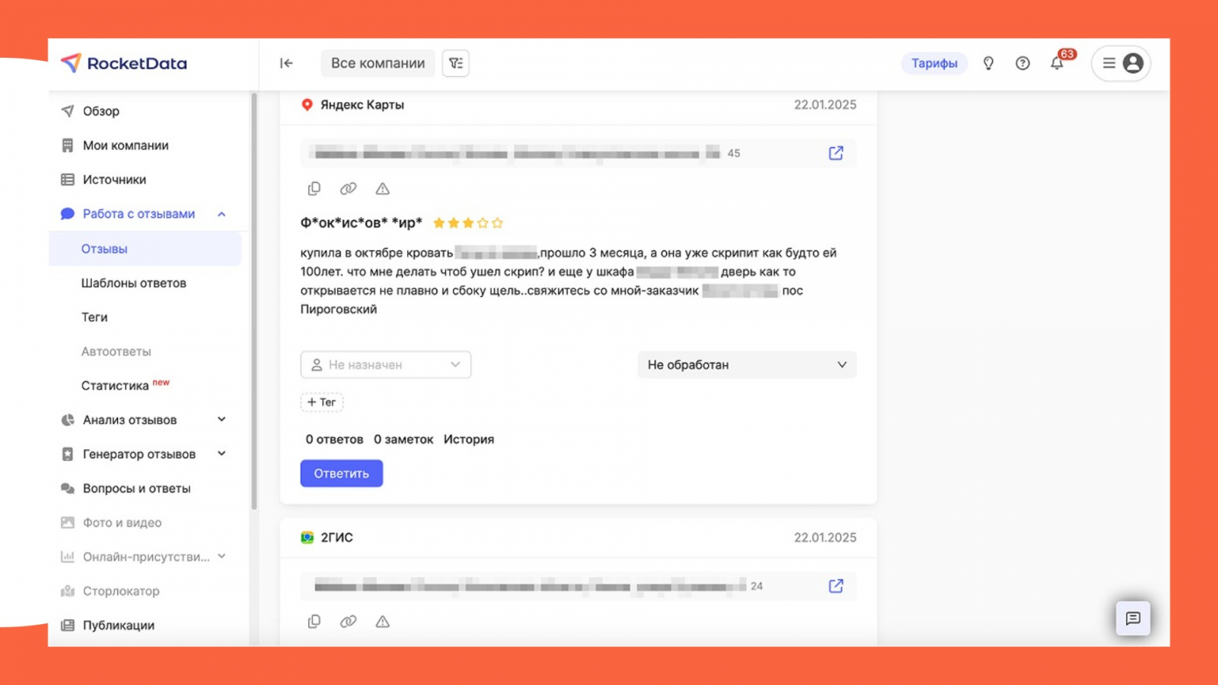1218x685 pixels.
Task: Open the Yandex review in external link
Action: [836, 153]
